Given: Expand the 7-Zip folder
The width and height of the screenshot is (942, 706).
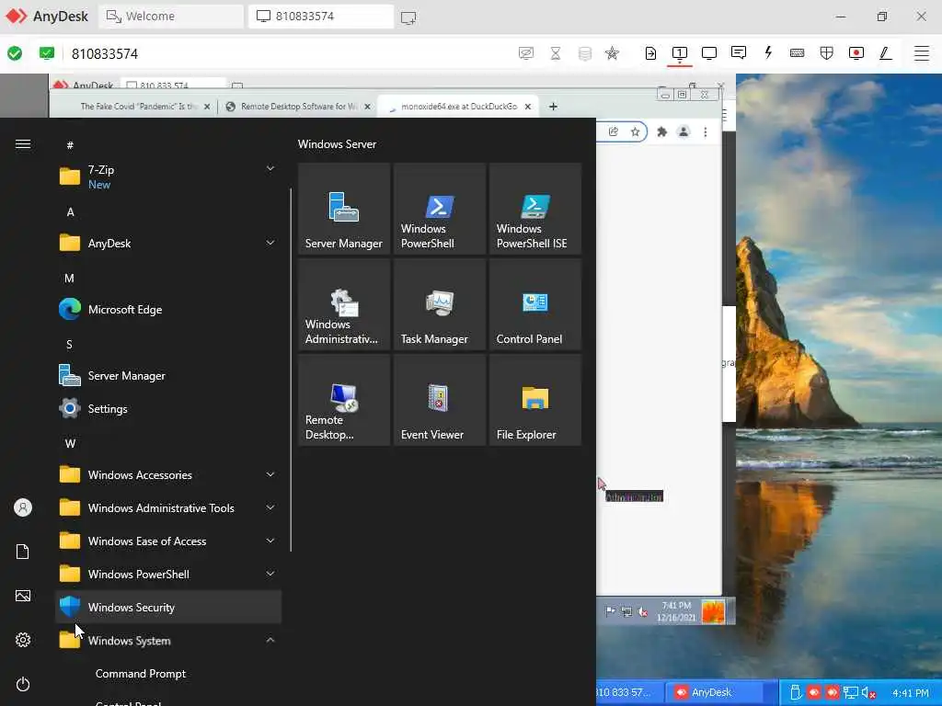Looking at the screenshot, I should 168,176.
